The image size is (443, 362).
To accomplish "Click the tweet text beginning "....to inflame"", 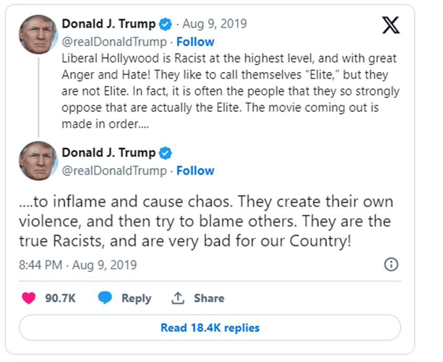I will [206, 220].
